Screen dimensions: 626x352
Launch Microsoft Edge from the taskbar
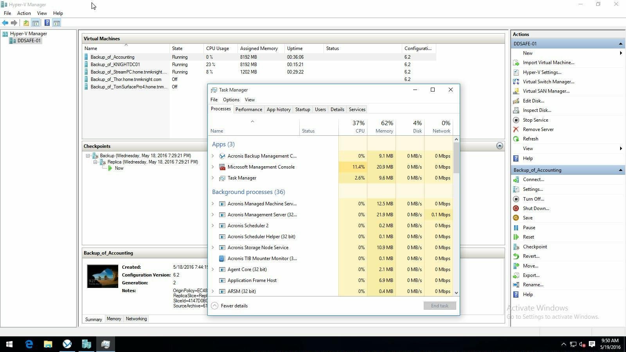[x=29, y=344]
